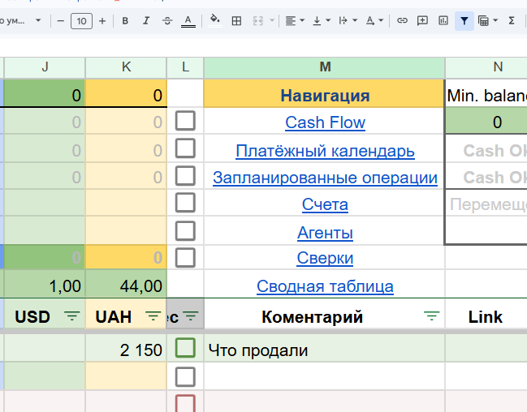The height and width of the screenshot is (412, 527).
Task: Select the Link header cell
Action: pyautogui.click(x=486, y=315)
